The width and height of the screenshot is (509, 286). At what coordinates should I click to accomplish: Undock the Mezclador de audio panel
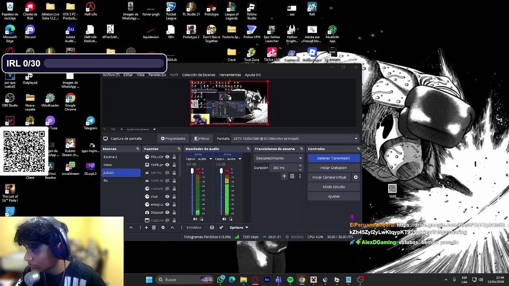tap(249, 149)
